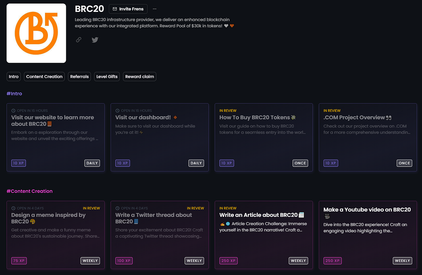This screenshot has width=422, height=275.
Task: Select the Reward claim category tab
Action: click(140, 76)
